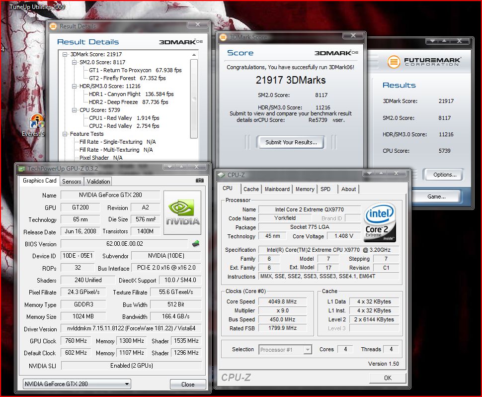Image resolution: width=482 pixels, height=397 pixels.
Task: Switch to the Graphics Card tab
Action: (39, 181)
